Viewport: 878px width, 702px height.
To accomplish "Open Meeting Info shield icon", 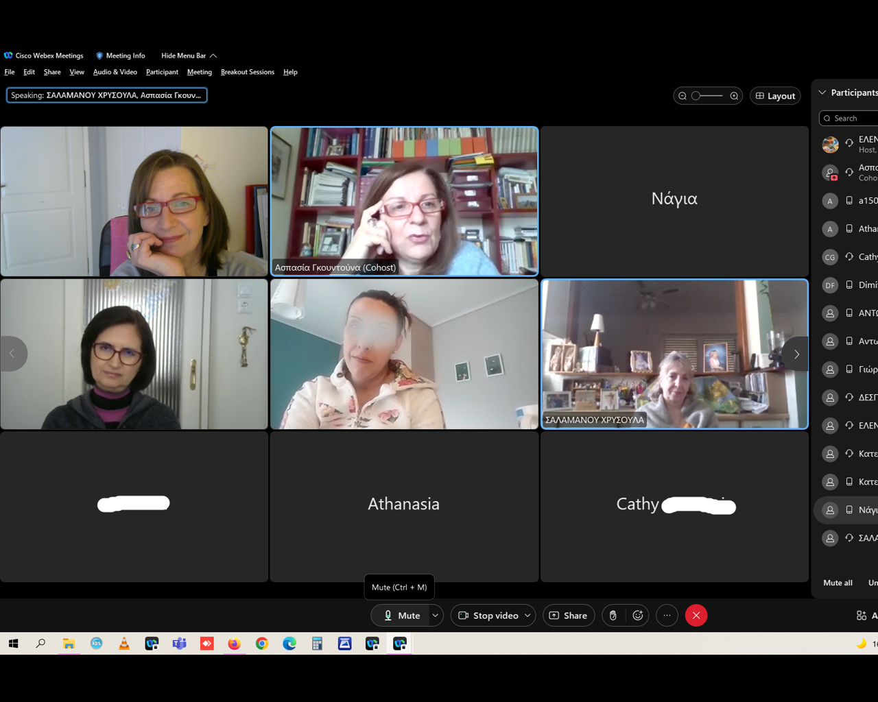I will click(99, 56).
